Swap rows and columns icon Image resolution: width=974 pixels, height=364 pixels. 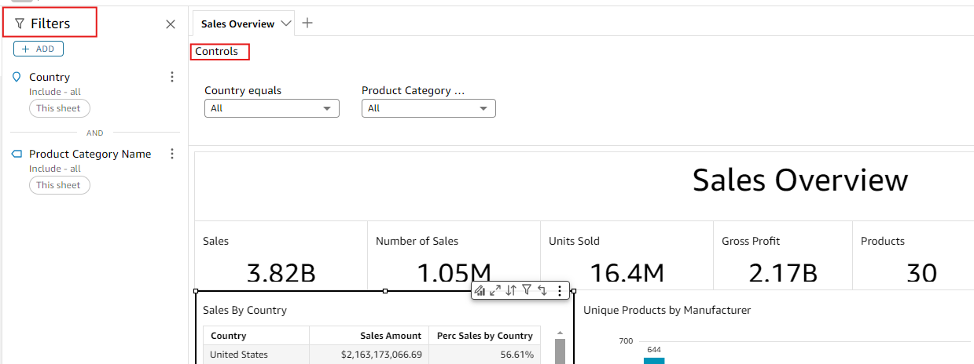(542, 290)
